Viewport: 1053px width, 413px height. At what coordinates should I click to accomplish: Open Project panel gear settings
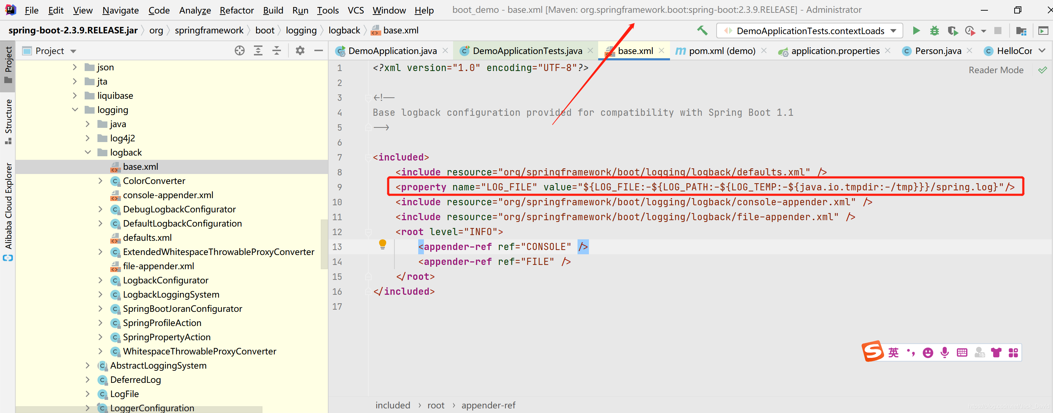(300, 51)
